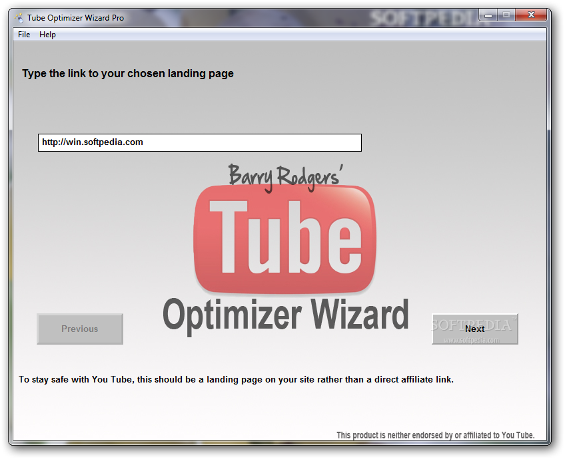The width and height of the screenshot is (565, 459).
Task: Click the landing page URL input field
Action: point(200,142)
